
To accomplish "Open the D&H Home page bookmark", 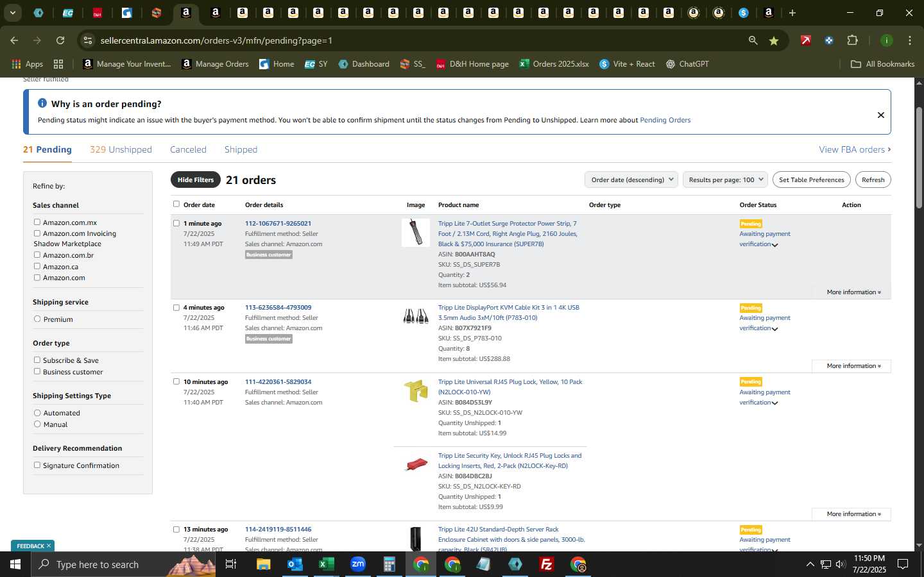I will tap(472, 64).
